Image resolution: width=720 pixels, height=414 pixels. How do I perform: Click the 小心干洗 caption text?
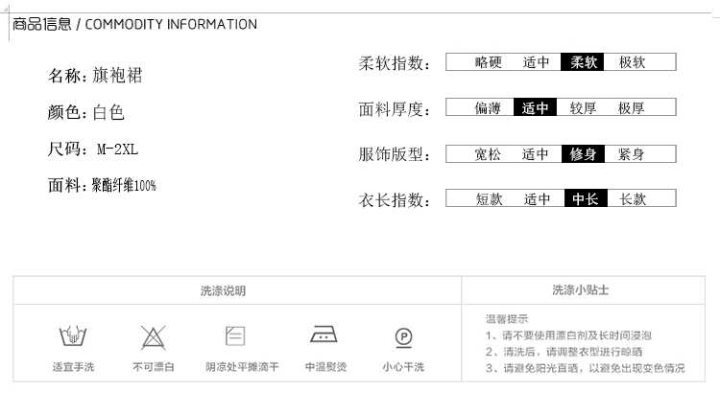[x=403, y=367]
